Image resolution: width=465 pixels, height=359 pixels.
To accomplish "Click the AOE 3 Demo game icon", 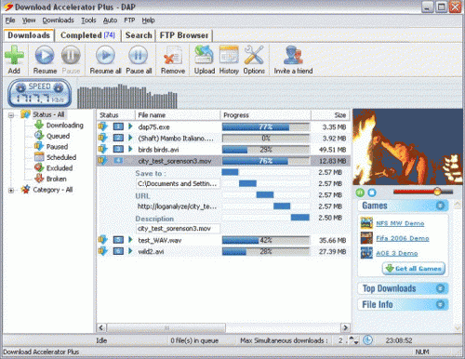I will pyautogui.click(x=366, y=253).
